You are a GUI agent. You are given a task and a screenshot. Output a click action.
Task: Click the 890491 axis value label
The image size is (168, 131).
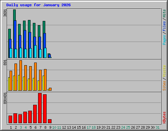pos(5,98)
